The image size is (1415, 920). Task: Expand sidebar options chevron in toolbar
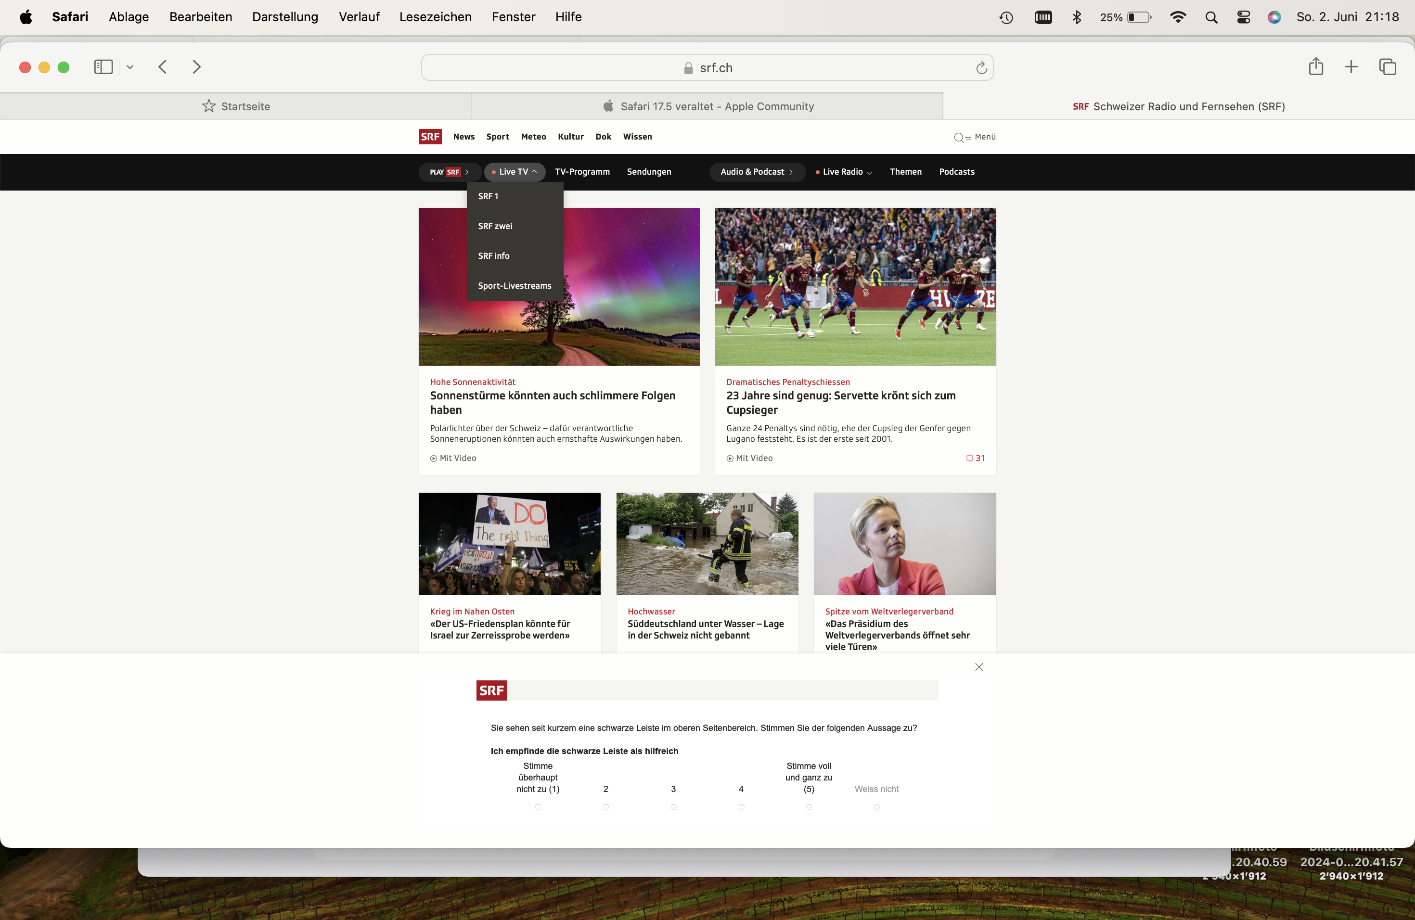(x=129, y=67)
